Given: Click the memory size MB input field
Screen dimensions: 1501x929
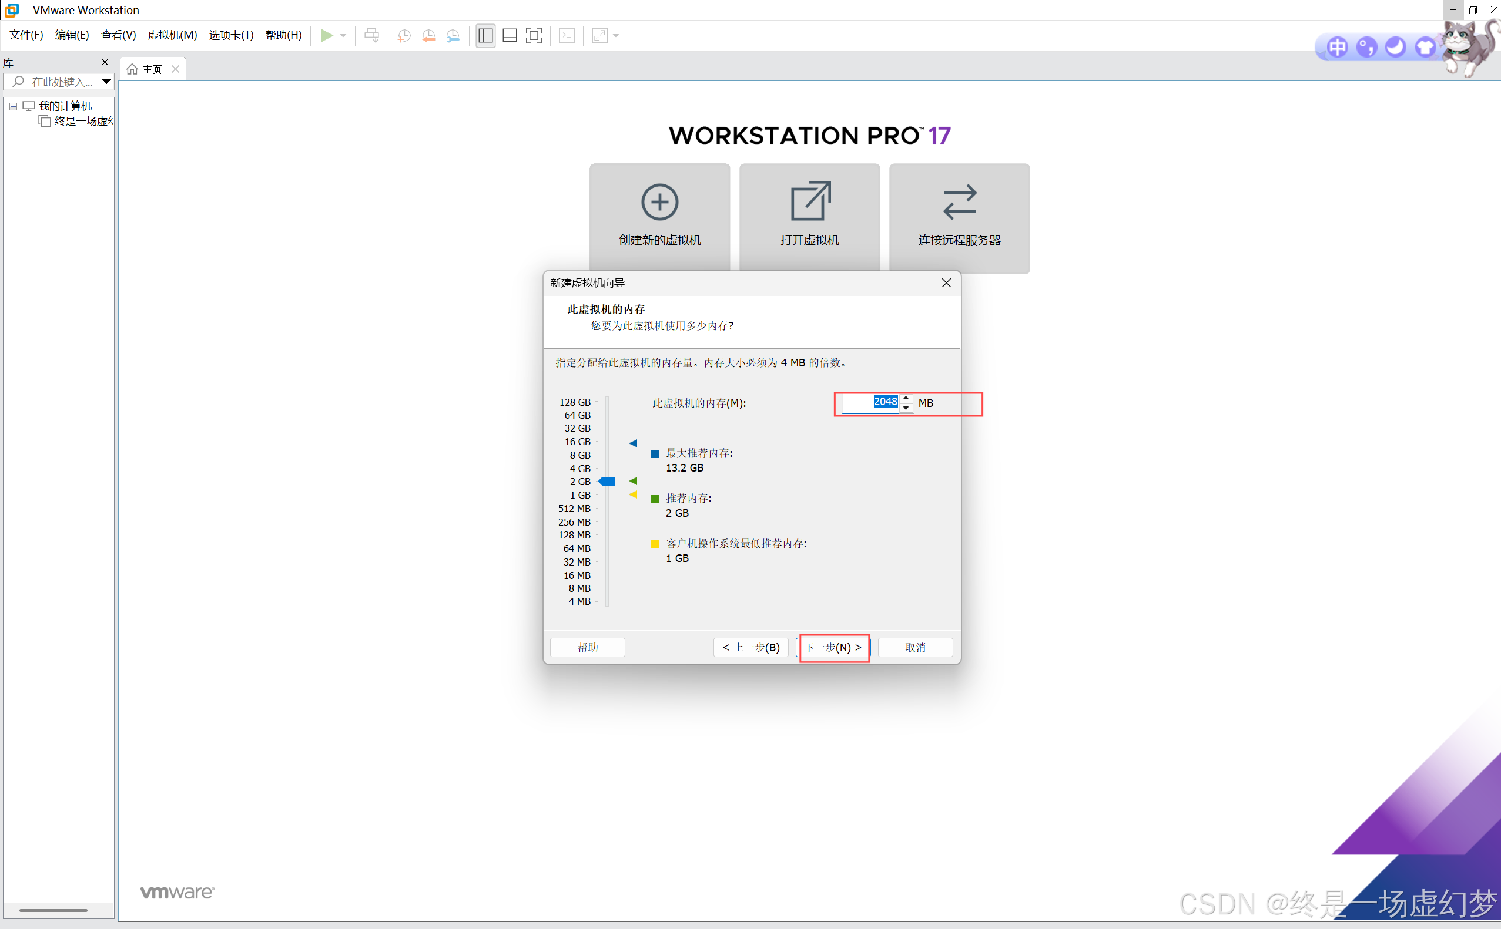Looking at the screenshot, I should click(869, 402).
